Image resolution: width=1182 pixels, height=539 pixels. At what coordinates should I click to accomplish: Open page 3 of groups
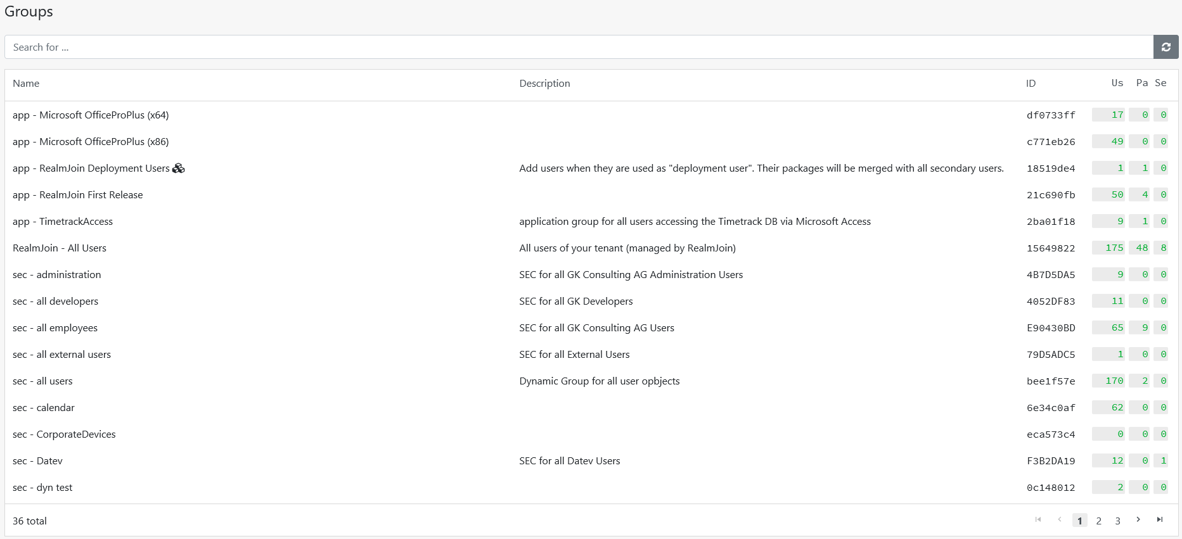click(x=1117, y=521)
